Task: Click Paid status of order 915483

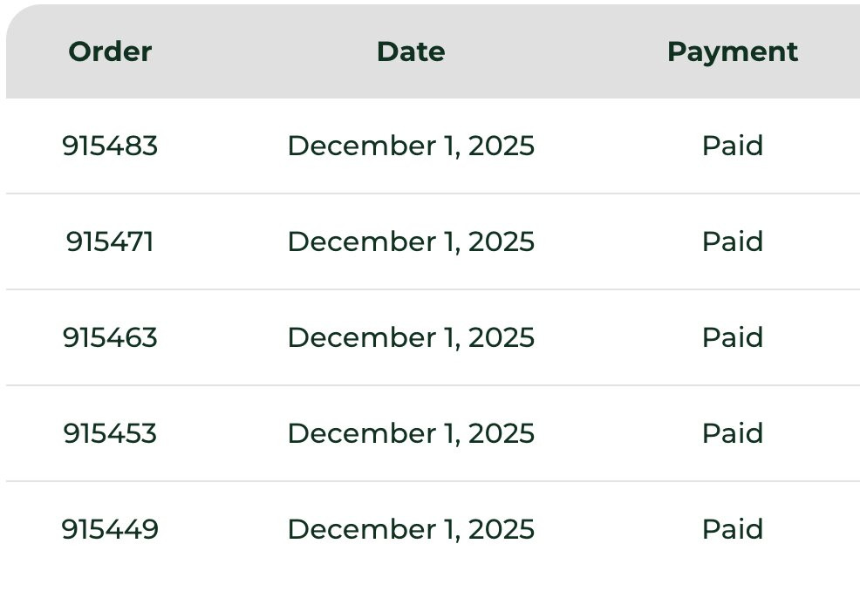Action: tap(732, 146)
